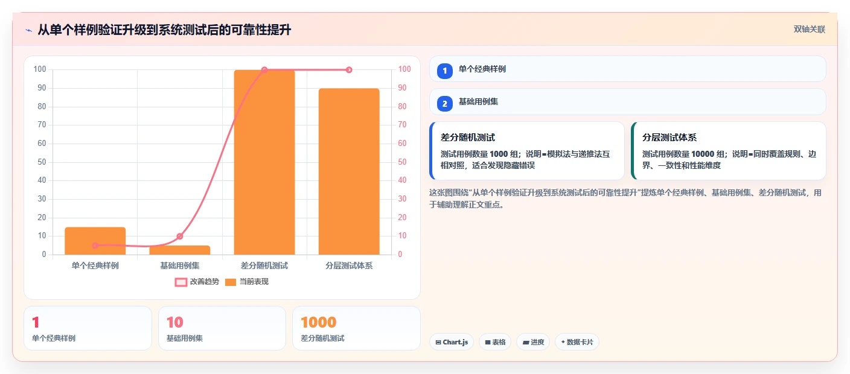Select the 单个经典样例 list row
Screen dimensions: 850x374
(627, 69)
